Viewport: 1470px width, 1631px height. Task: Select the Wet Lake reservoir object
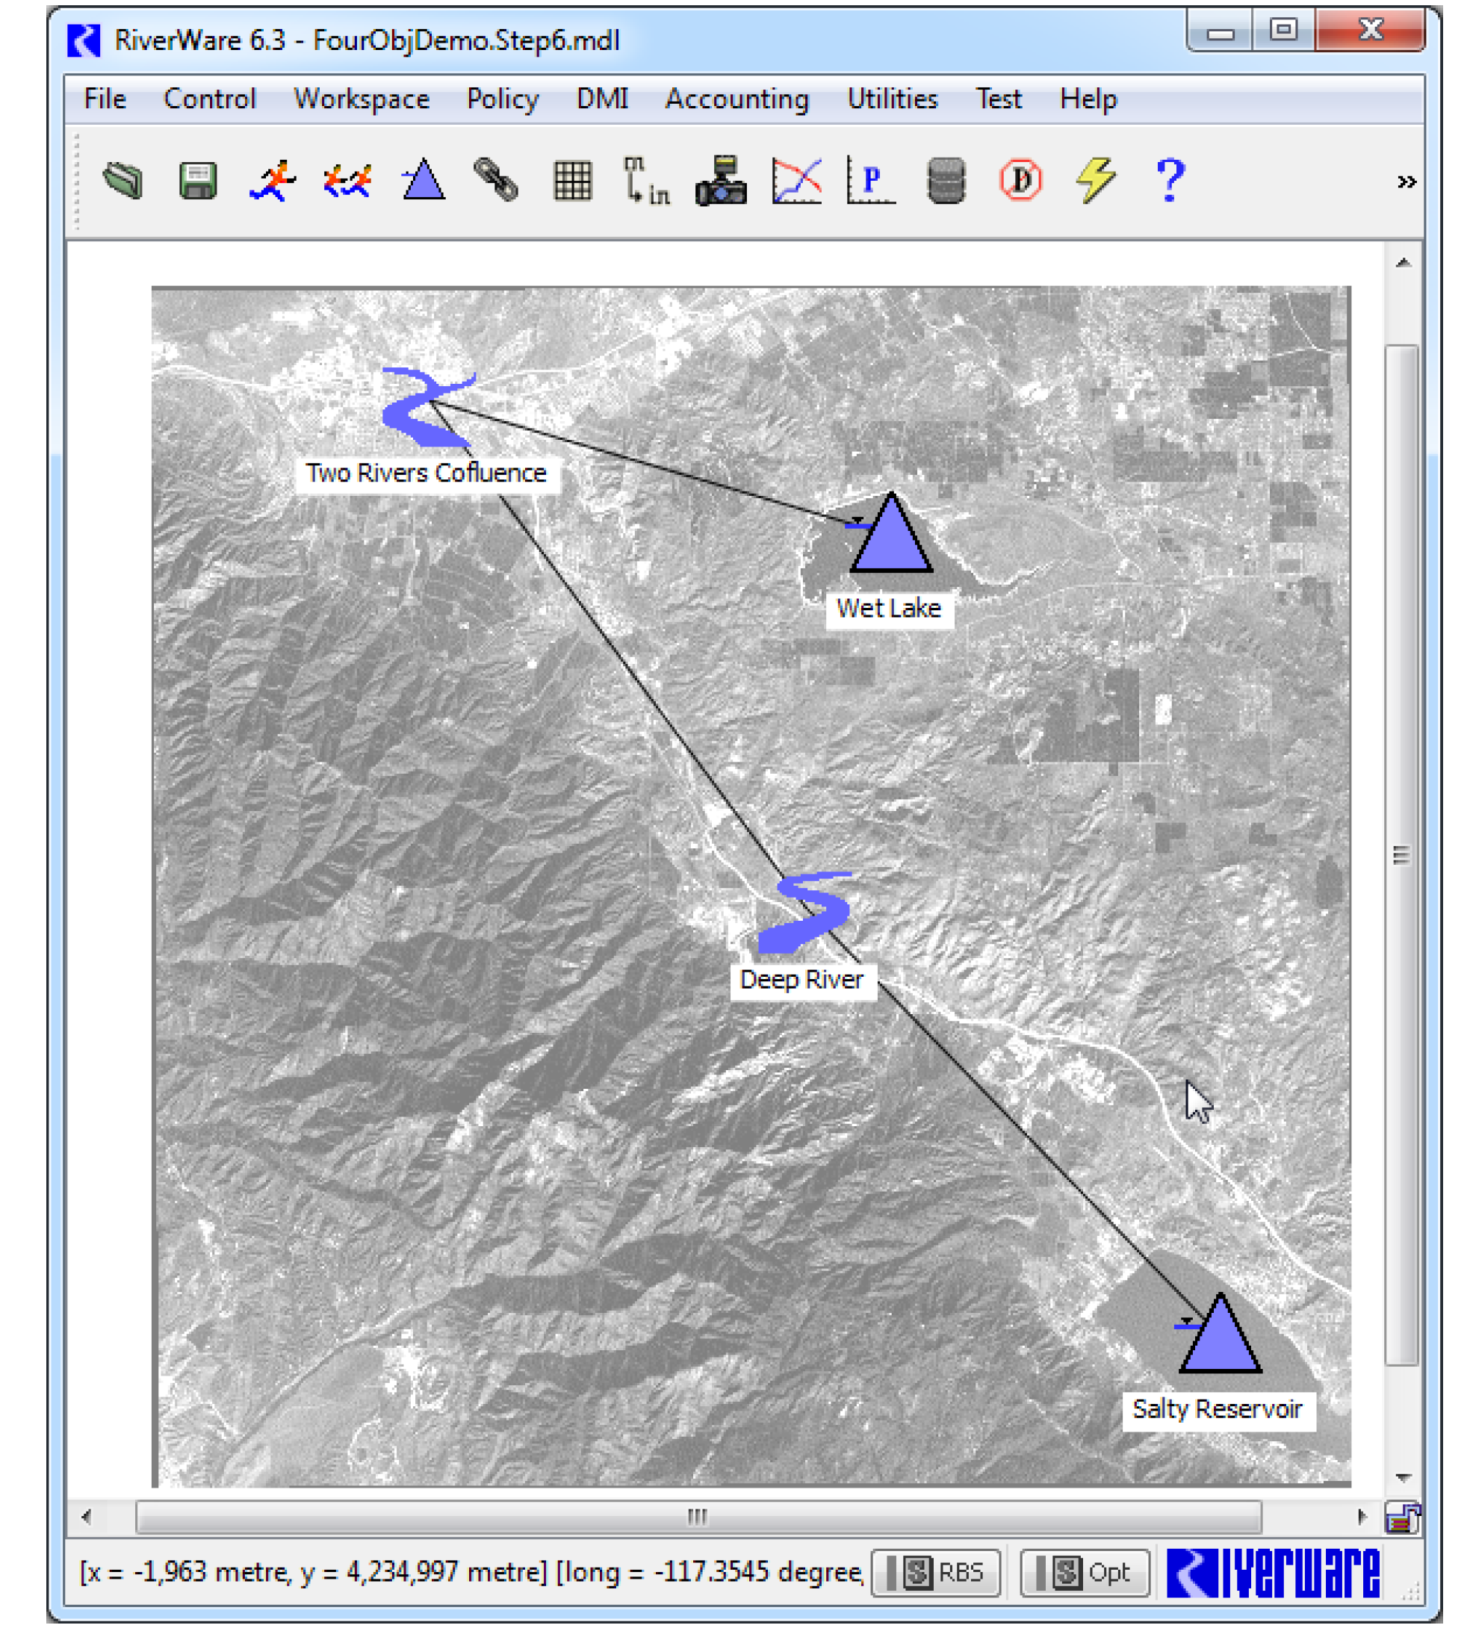(x=891, y=541)
